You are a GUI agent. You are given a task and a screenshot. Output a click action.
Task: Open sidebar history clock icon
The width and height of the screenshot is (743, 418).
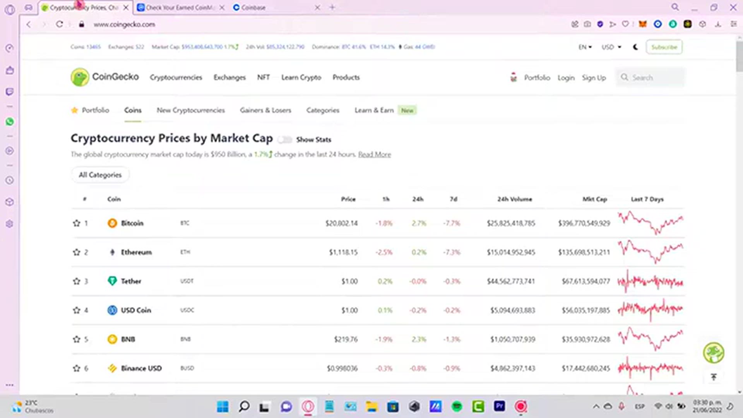pyautogui.click(x=10, y=180)
